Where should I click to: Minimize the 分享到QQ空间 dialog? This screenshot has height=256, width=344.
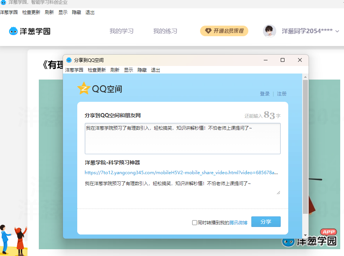tap(266, 60)
